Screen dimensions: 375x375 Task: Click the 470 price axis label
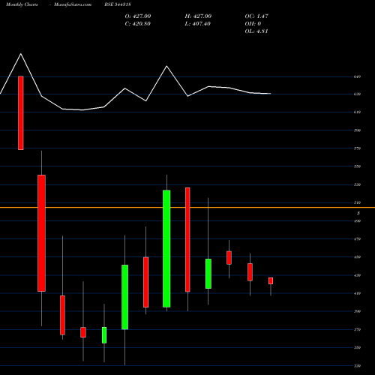(x=357, y=239)
